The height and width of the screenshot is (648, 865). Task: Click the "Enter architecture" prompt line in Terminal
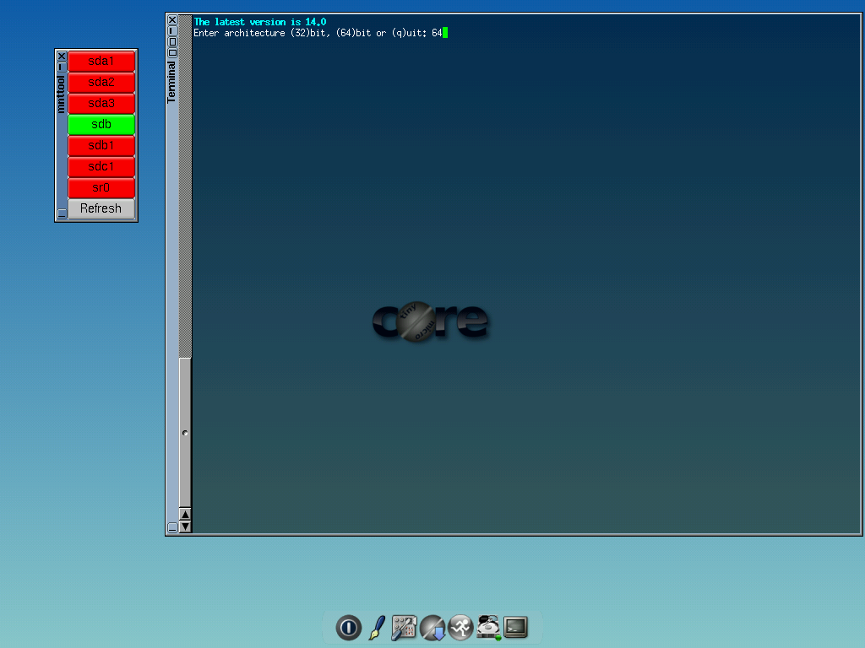pyautogui.click(x=318, y=33)
